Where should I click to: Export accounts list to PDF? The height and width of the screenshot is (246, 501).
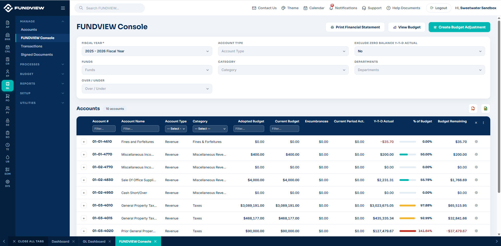tap(473, 109)
